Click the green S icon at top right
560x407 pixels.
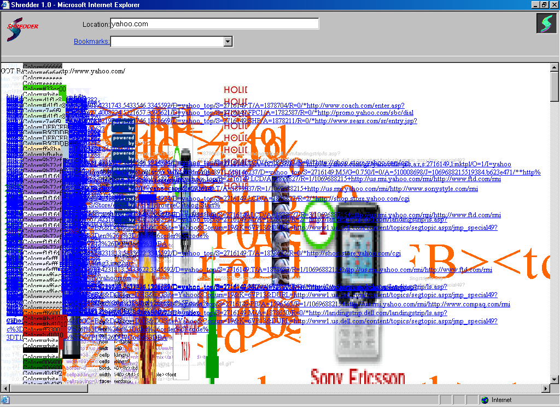point(546,23)
